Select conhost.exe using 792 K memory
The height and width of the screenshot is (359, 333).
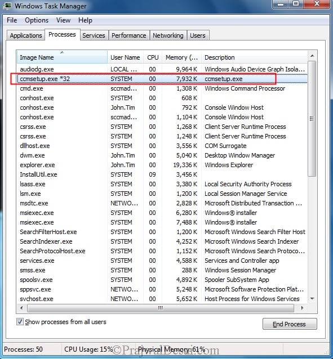tap(162, 107)
